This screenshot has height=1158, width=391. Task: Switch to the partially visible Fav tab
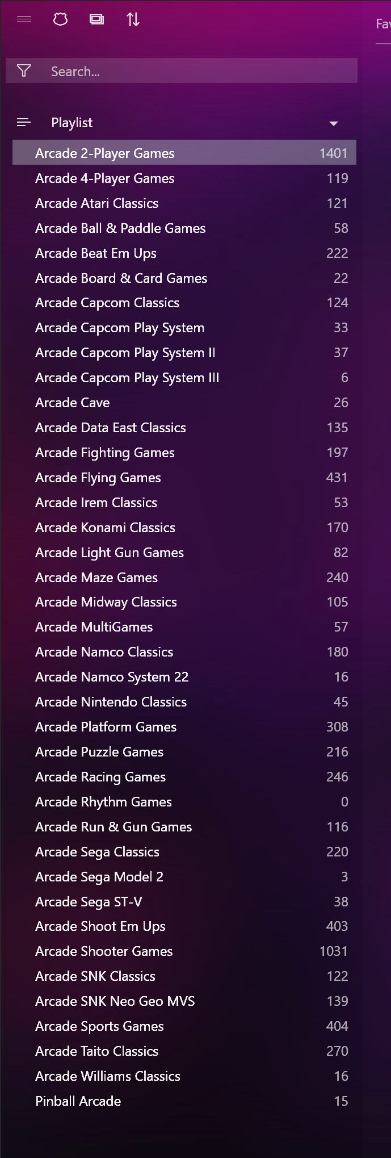coord(383,24)
